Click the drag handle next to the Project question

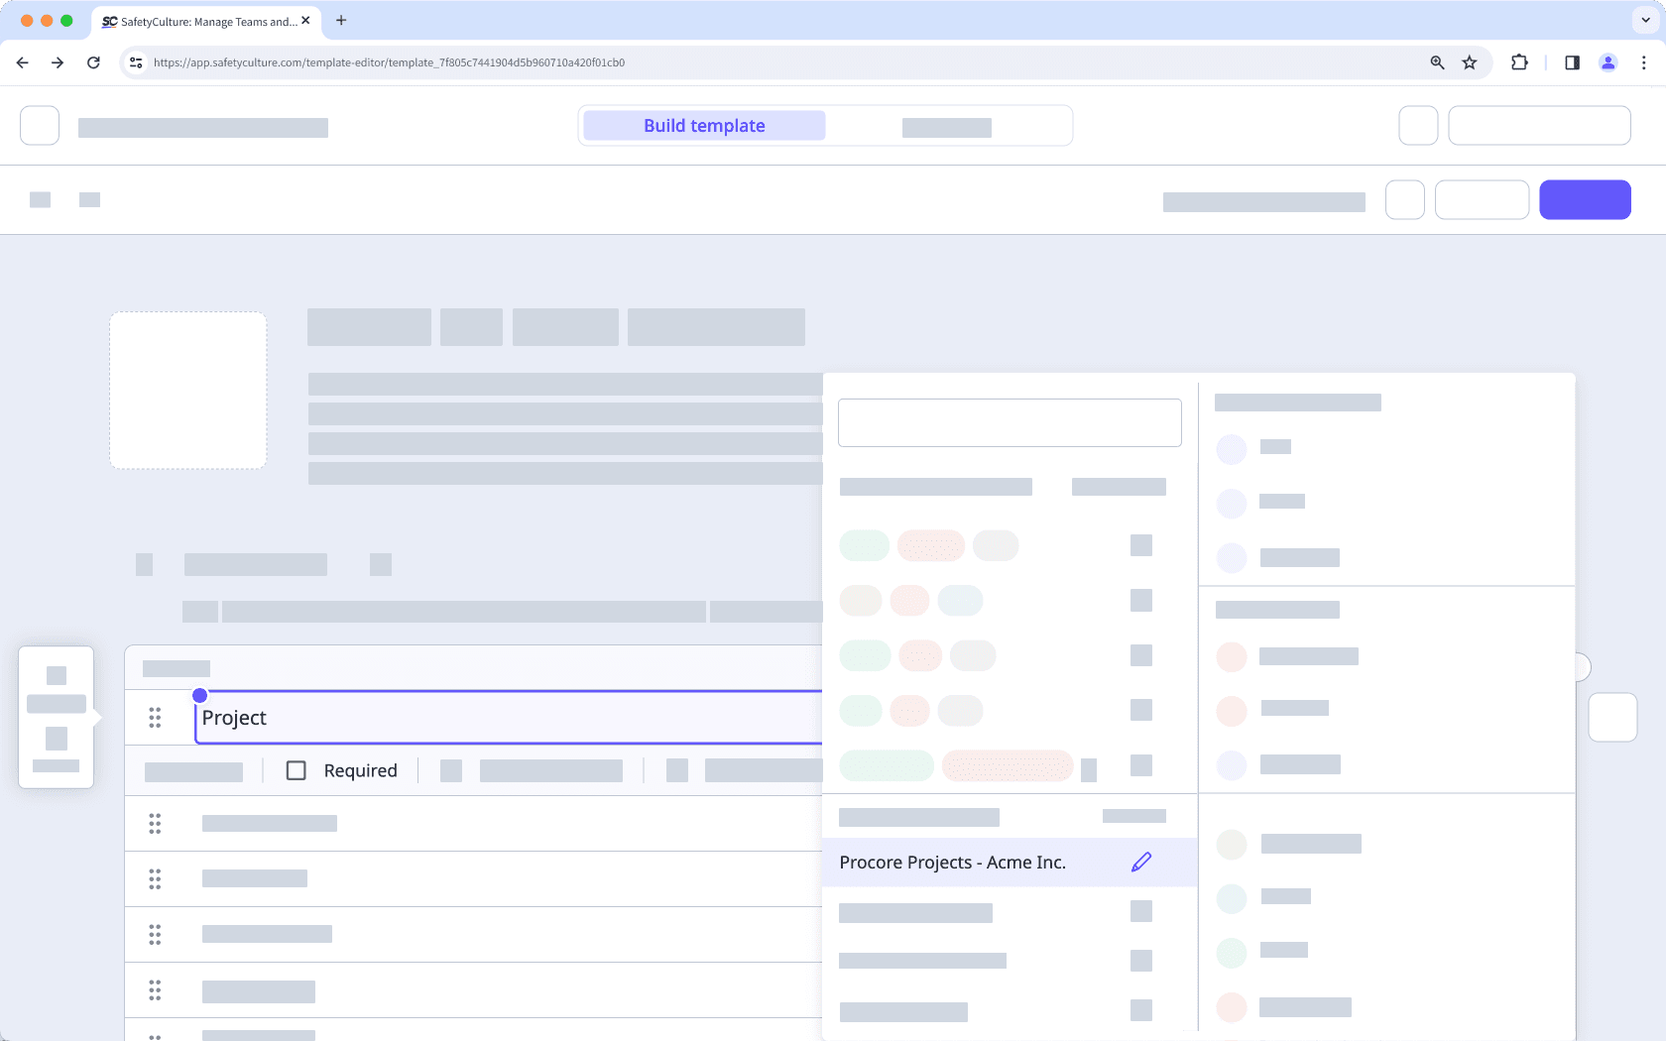point(156,717)
